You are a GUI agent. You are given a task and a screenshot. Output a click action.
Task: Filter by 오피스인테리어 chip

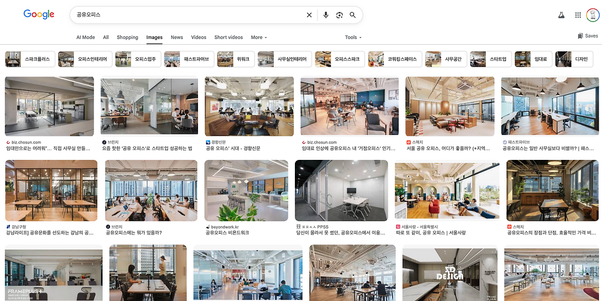coord(85,59)
